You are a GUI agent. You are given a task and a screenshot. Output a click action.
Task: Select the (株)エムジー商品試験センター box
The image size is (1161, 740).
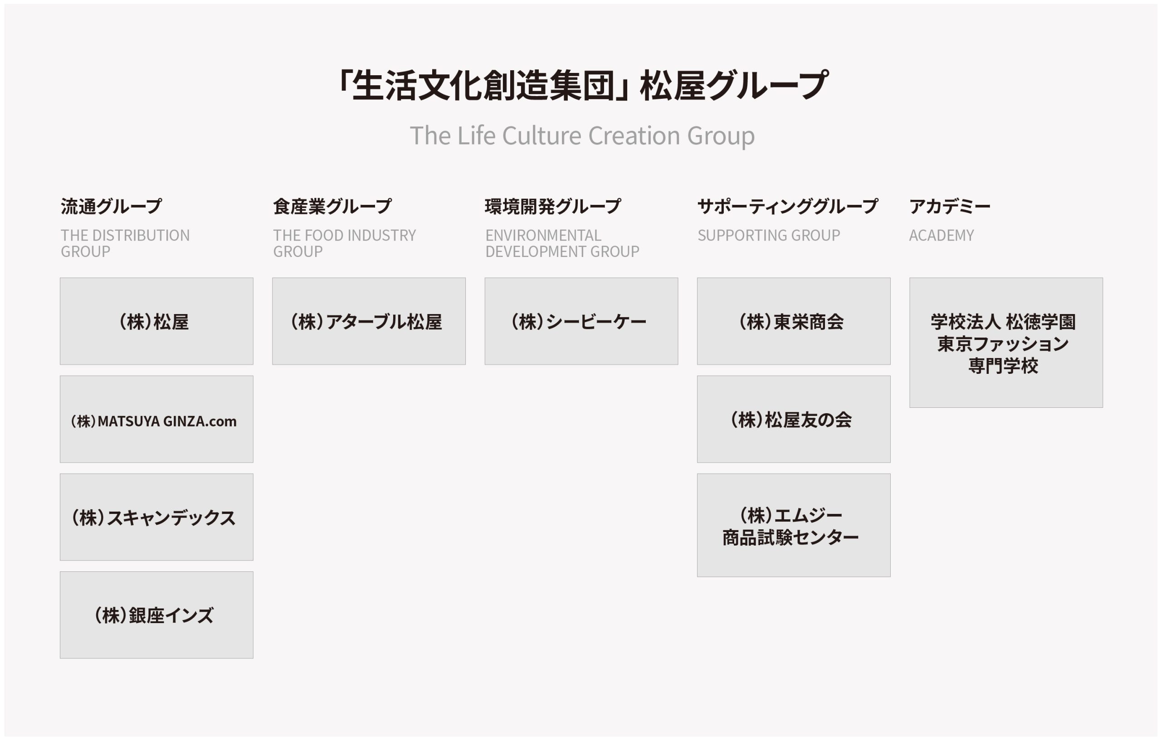pos(794,525)
